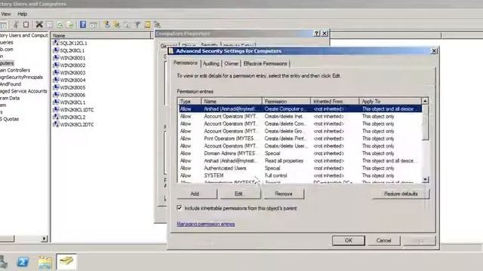
Task: Open Windows Explorer from the taskbar
Action: [45, 262]
